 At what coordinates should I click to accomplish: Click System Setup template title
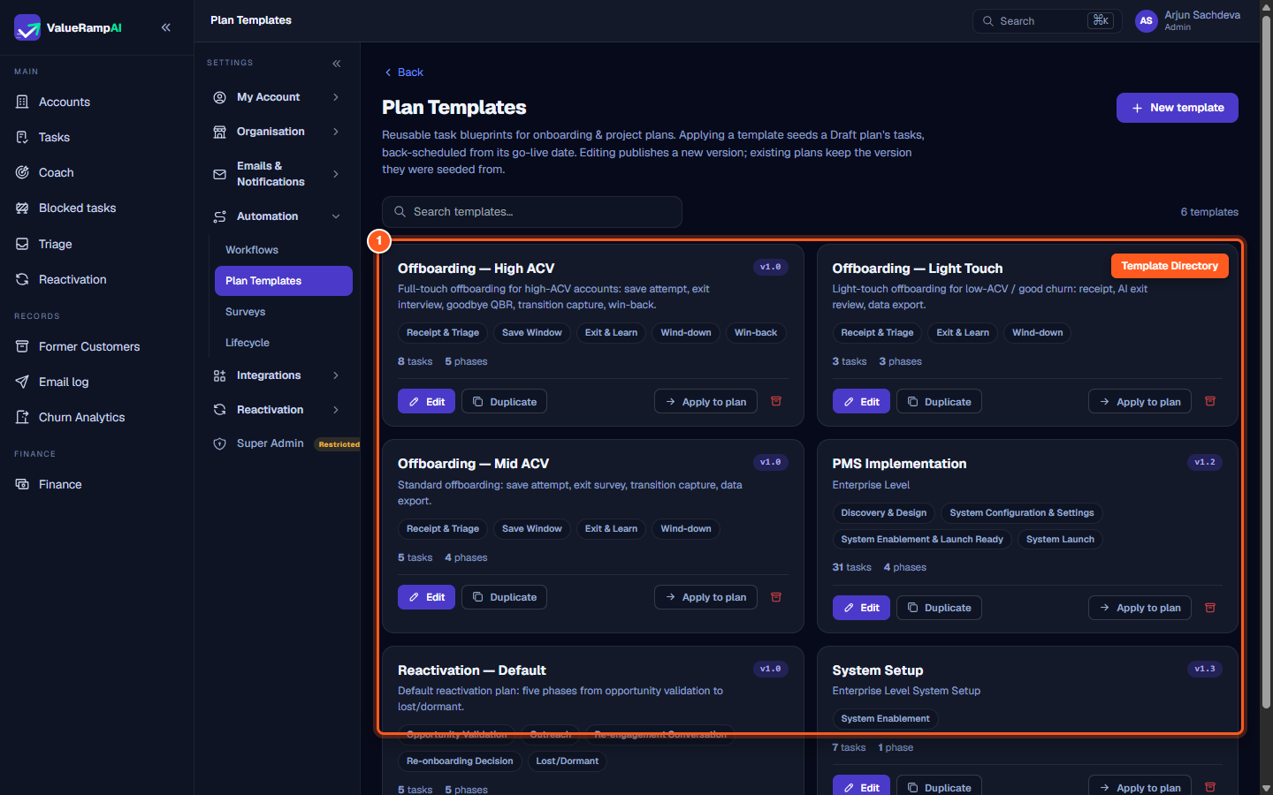coord(878,670)
